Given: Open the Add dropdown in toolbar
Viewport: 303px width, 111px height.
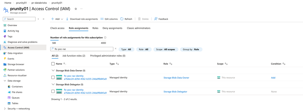Looking at the screenshot, I should coord(57,19).
